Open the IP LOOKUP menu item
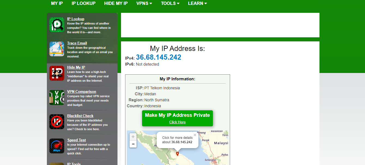This screenshot has width=365, height=165. tap(84, 3)
